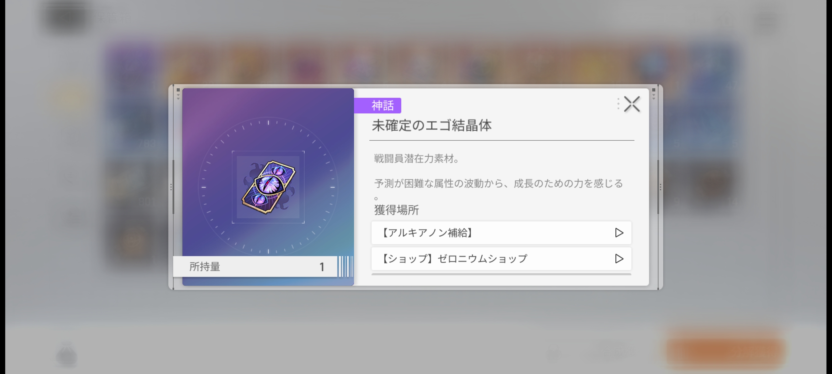Click the blurred bag icon at bottom left

coord(67,354)
